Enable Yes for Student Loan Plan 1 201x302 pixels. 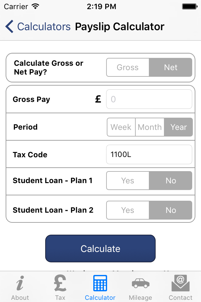128,181
